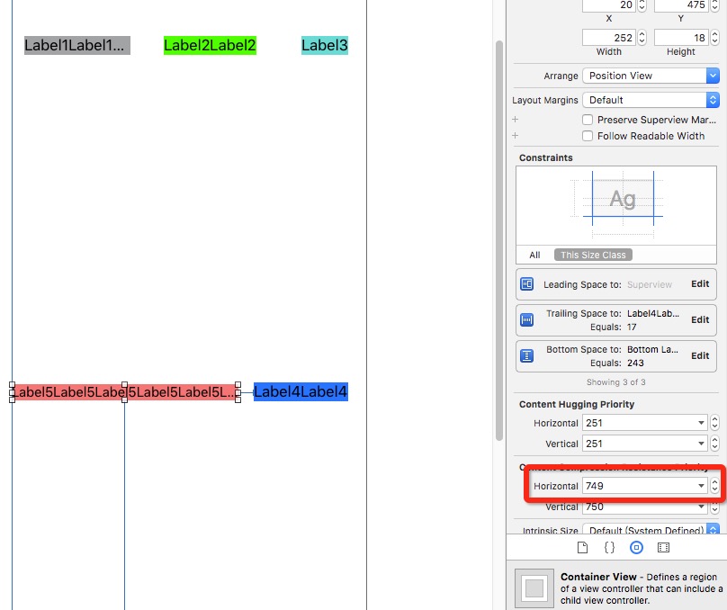
Task: Select the This Size Class tab
Action: [x=593, y=255]
